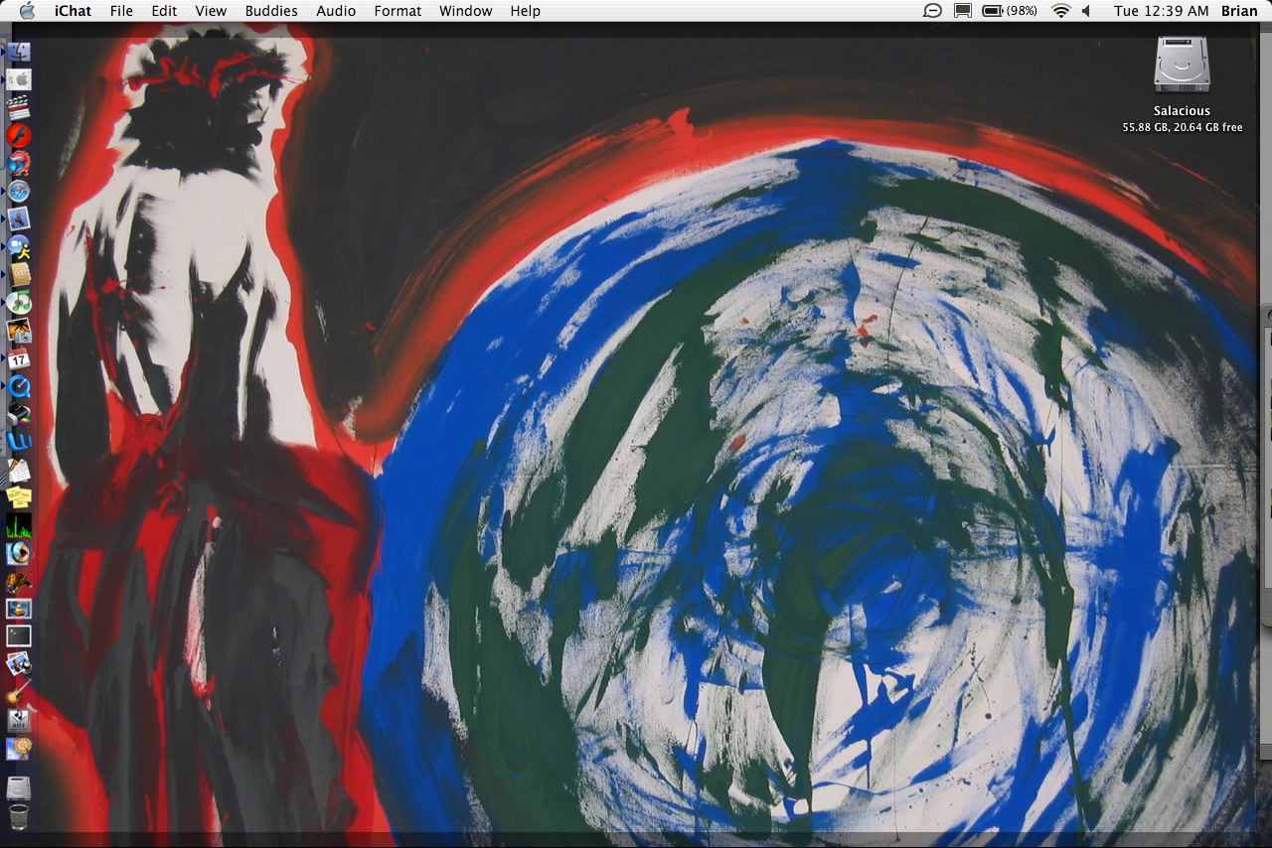The height and width of the screenshot is (848, 1272).
Task: Select the Salacious hard drive icon
Action: (x=1182, y=67)
